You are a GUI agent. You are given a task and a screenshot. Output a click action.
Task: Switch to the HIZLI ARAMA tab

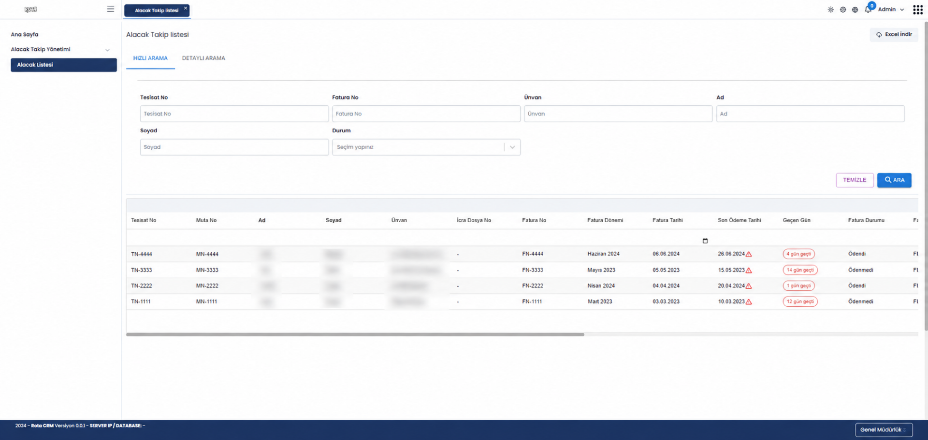click(x=150, y=58)
